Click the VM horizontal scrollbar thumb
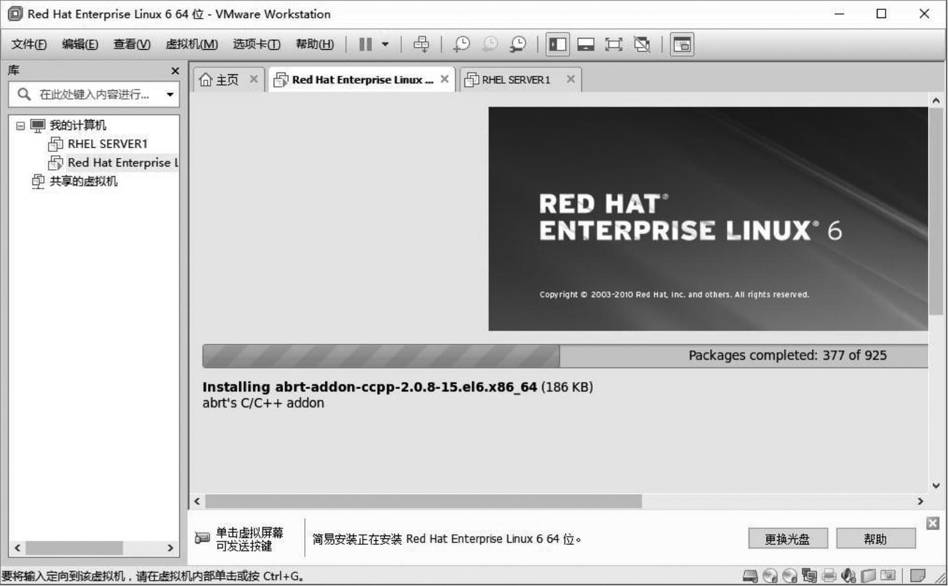Viewport: 948px width, 586px height. coord(424,501)
